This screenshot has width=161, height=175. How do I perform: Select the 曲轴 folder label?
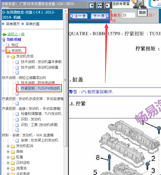(20, 151)
